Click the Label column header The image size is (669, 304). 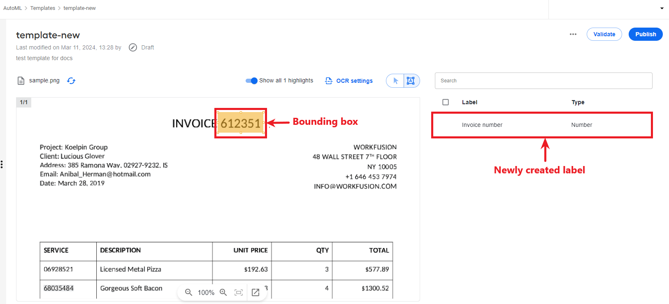469,102
